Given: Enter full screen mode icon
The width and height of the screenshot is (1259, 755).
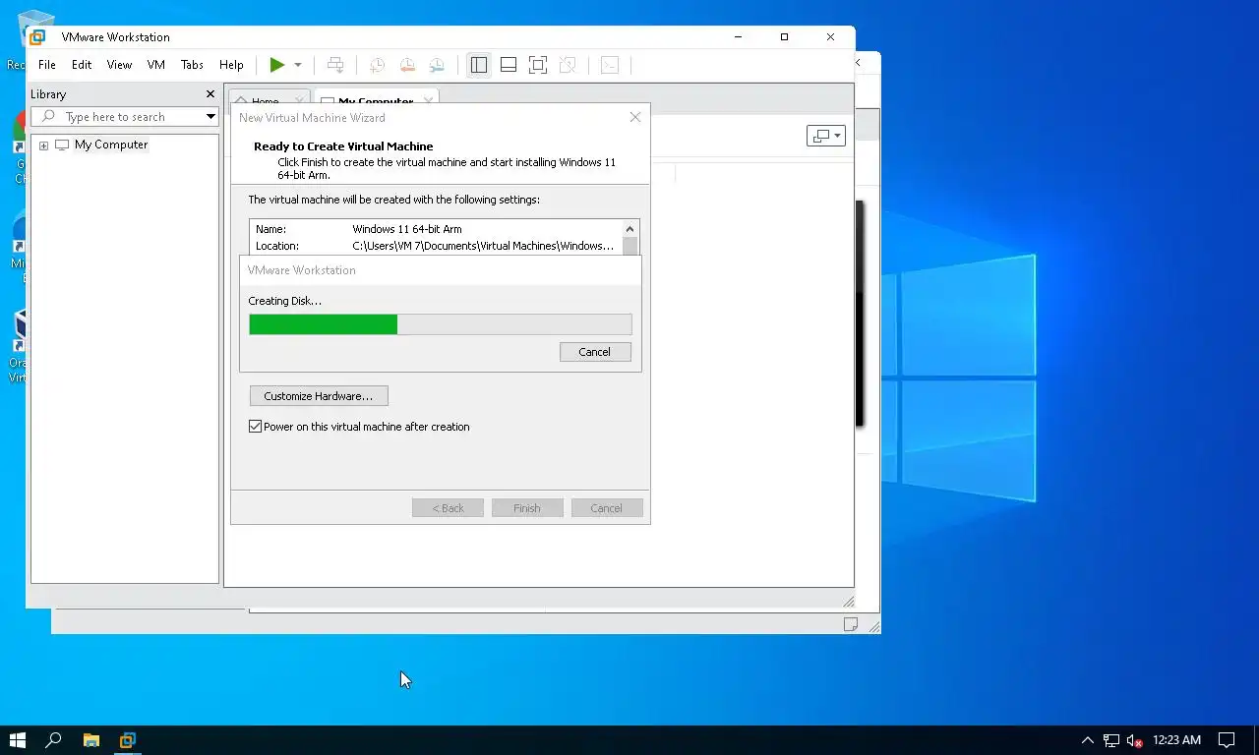Looking at the screenshot, I should coord(538,65).
